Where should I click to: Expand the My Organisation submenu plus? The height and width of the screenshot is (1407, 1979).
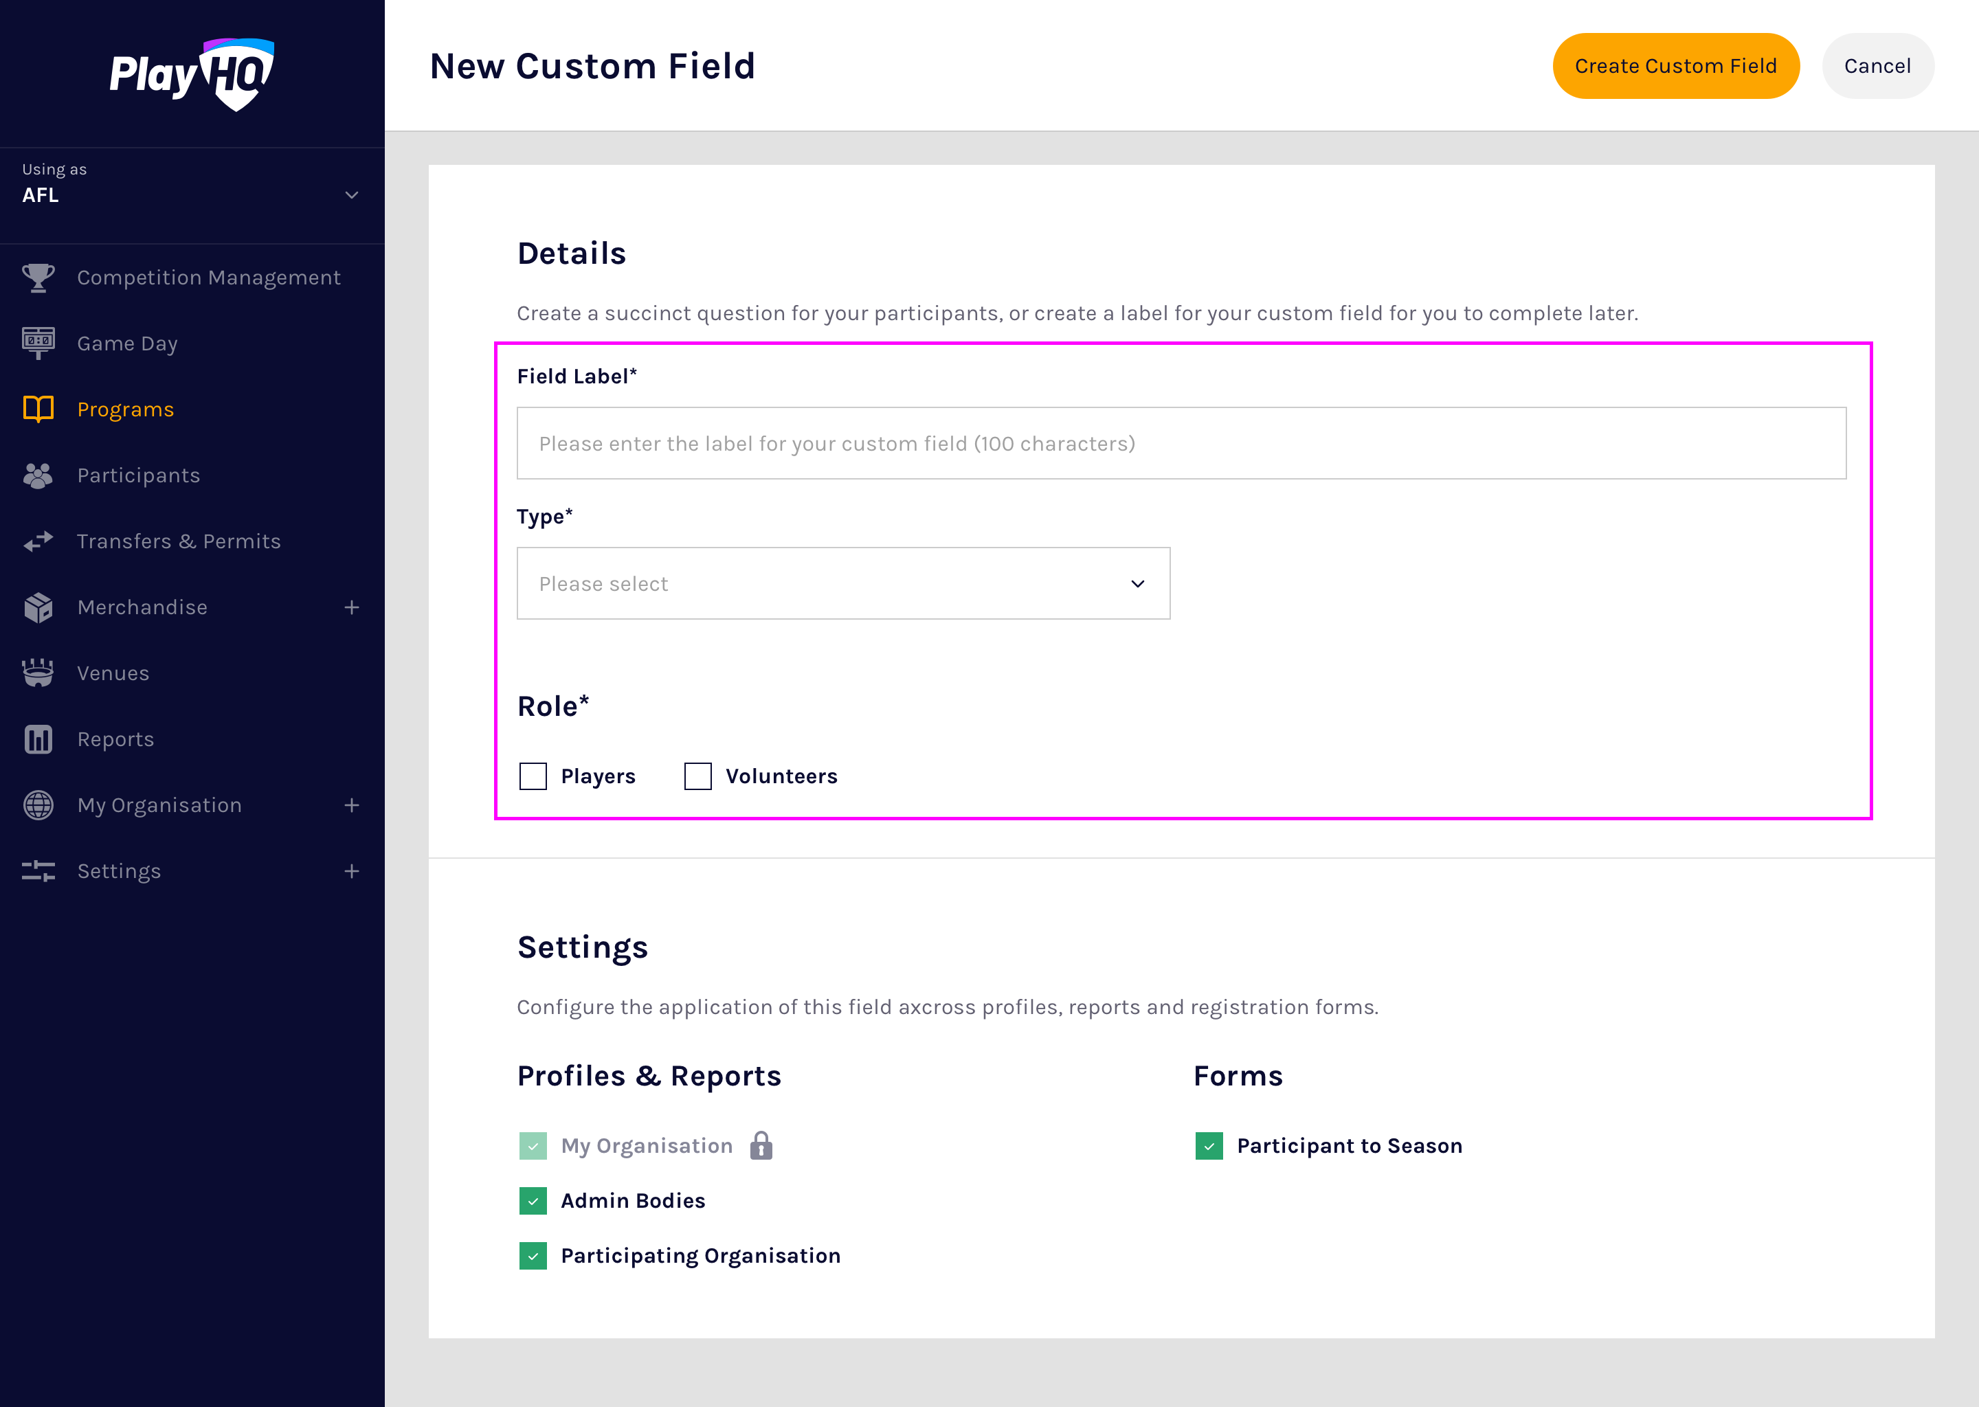pos(351,805)
